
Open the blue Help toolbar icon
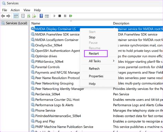pos(41,16)
